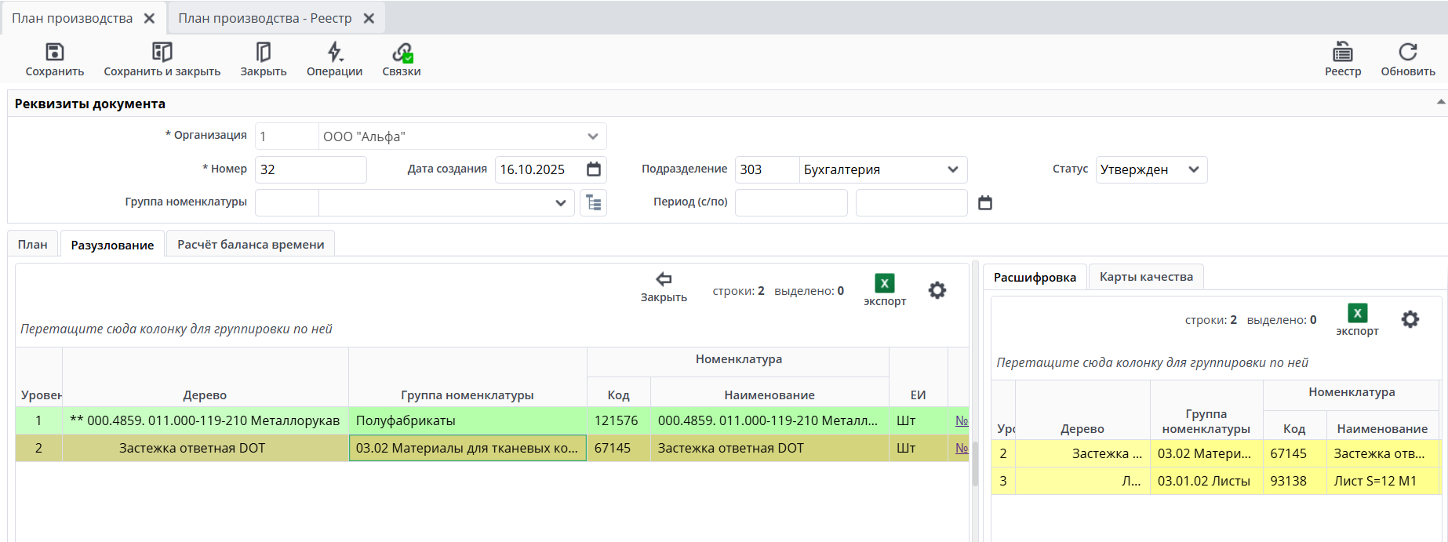Click the nomenclature group tree selector icon
This screenshot has width=1448, height=542.
pyautogui.click(x=594, y=203)
